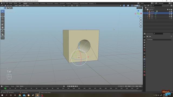173x97 pixels.
Task: Click the Play animation button
Action: [73, 86]
